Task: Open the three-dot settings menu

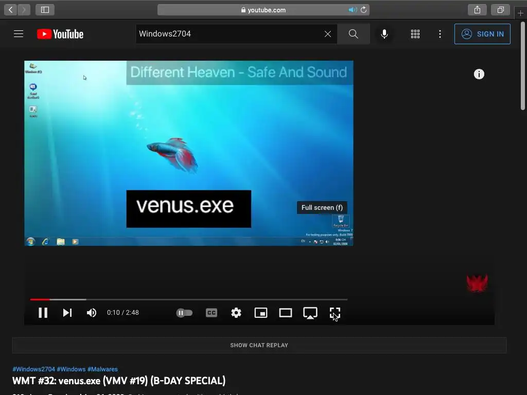Action: (x=440, y=34)
